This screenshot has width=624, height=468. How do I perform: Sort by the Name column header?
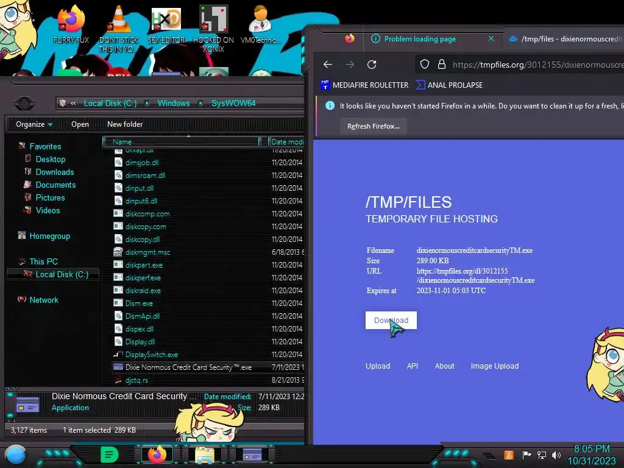point(181,141)
